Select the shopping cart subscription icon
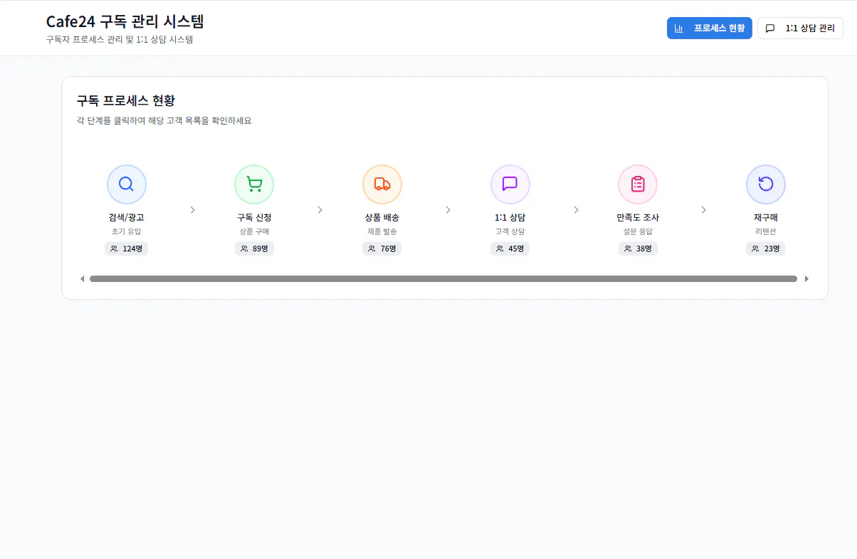The image size is (857, 559). coord(254,184)
